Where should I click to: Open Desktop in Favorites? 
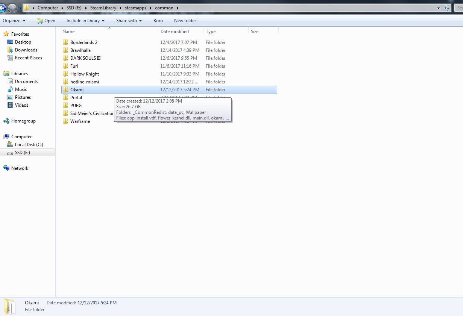tap(23, 42)
